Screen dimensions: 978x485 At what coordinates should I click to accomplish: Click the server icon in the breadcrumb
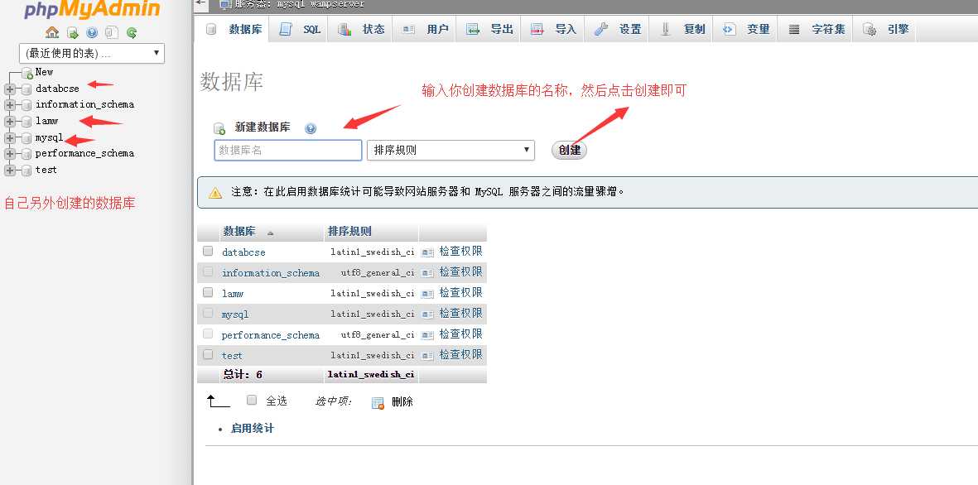225,4
